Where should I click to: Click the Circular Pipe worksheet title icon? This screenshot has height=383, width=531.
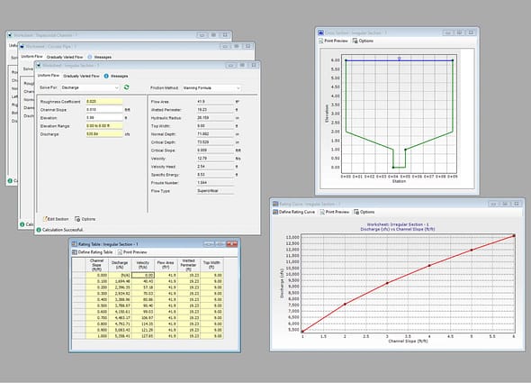(22, 46)
